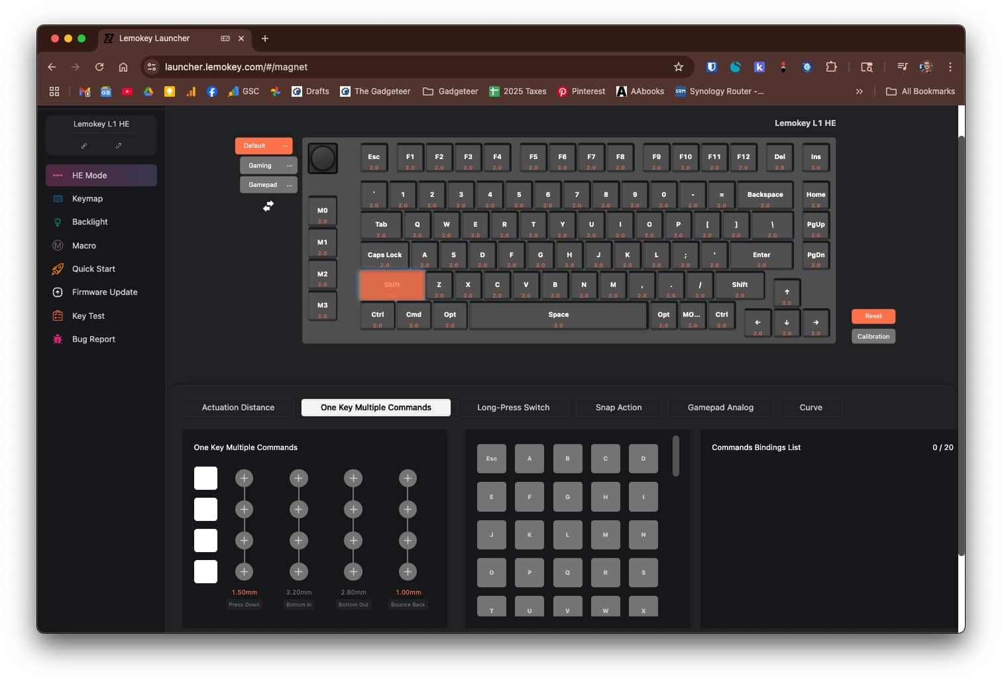This screenshot has height=682, width=1002.
Task: Click the Quick Start rocket icon
Action: 58,269
